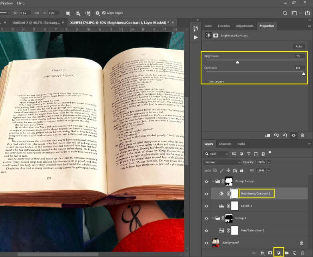313x257 pixels.
Task: Open the Kind filter dropdown
Action: pos(216,154)
